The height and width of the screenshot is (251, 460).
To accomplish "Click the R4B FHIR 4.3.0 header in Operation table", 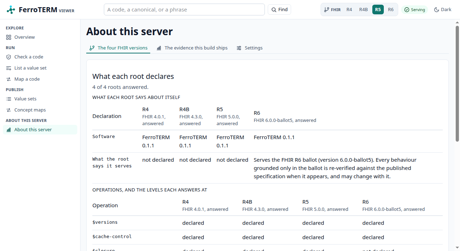I will (x=265, y=205).
